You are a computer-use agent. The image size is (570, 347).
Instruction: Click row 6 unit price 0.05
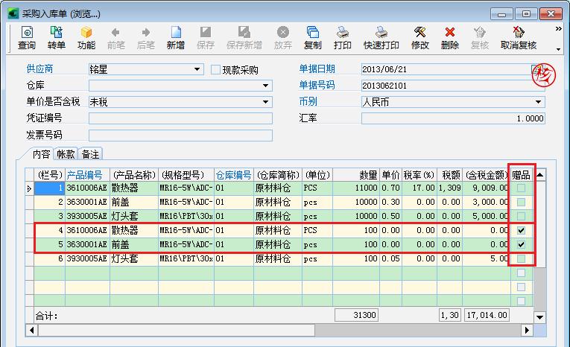[x=390, y=258]
